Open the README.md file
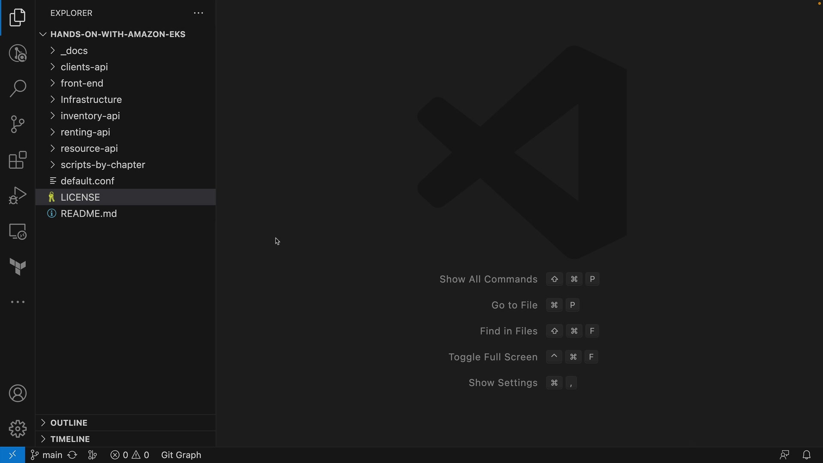 89,213
